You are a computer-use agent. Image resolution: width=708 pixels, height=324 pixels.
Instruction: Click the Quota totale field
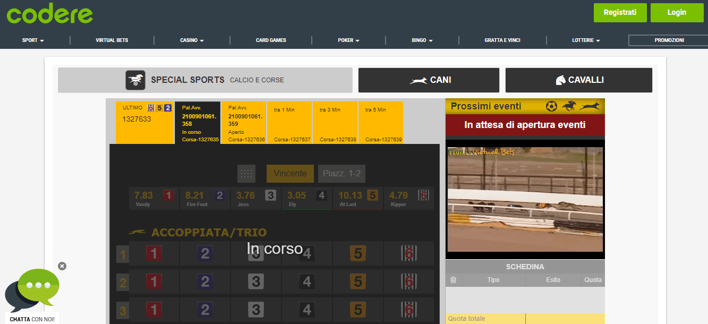(525, 319)
